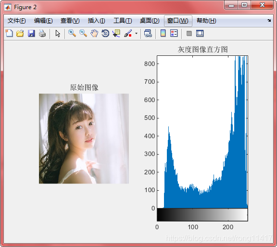Click the MATLAB icon in title bar
This screenshot has width=277, height=247.
pos(8,7)
